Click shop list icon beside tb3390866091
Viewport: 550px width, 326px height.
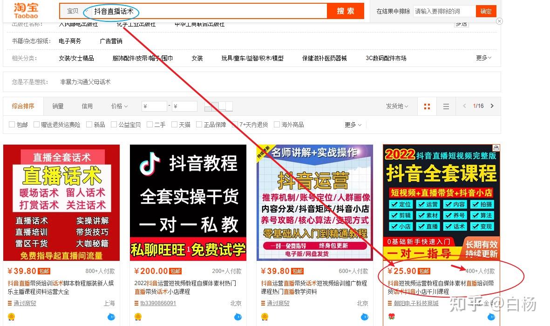[x=136, y=303]
